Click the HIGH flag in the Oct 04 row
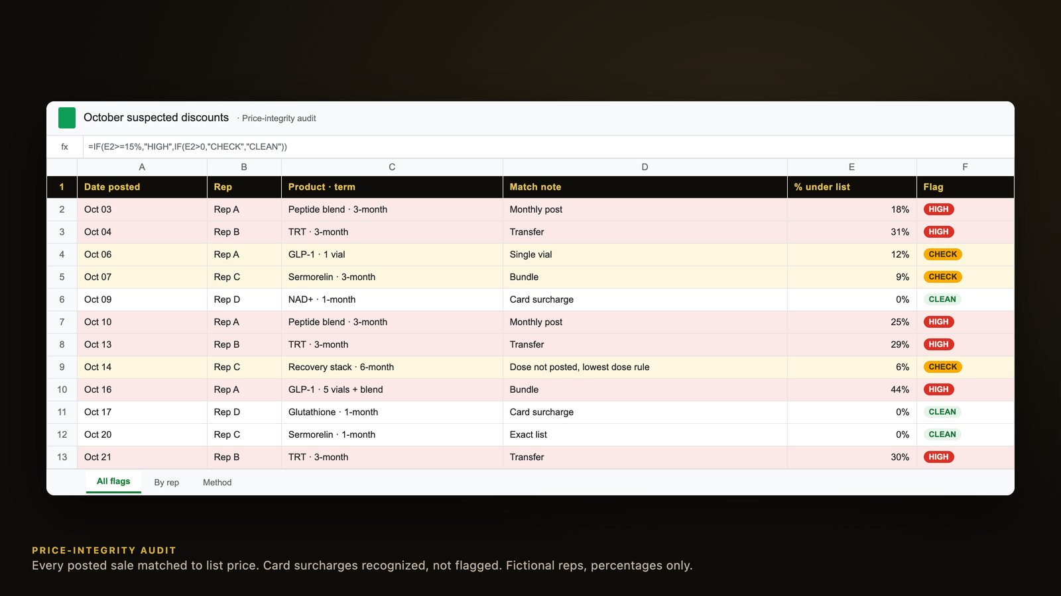 click(938, 232)
